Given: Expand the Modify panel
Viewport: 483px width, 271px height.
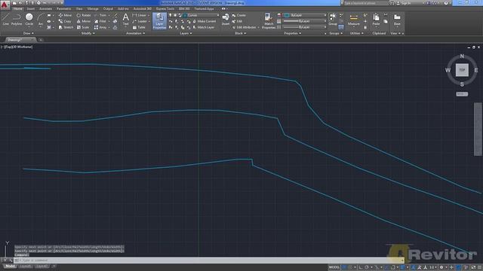Looking at the screenshot, I should 88,33.
